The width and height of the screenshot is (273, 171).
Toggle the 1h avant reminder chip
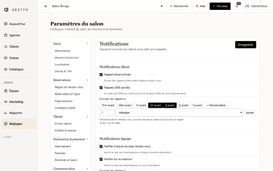[x=141, y=105]
